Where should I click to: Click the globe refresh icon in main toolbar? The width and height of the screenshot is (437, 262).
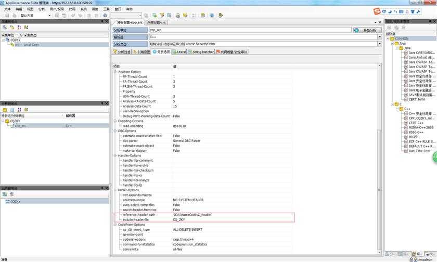pyautogui.click(x=105, y=16)
